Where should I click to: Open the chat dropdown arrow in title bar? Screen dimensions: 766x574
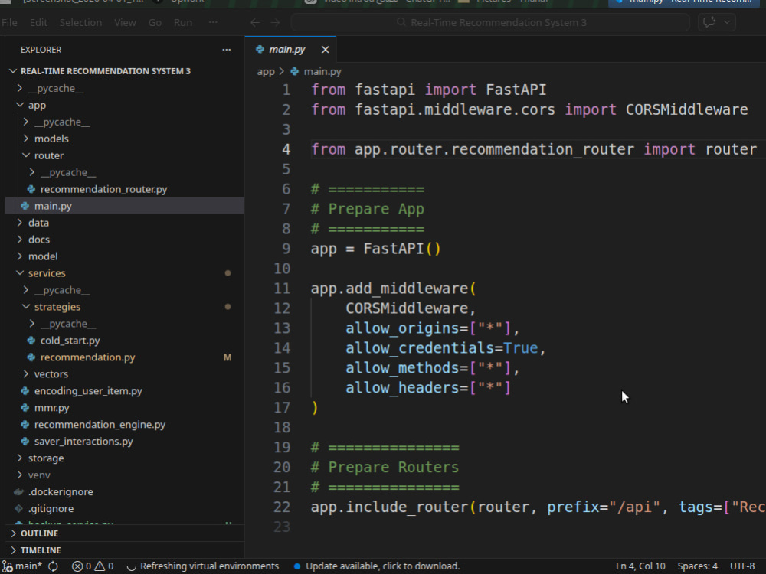(x=727, y=22)
